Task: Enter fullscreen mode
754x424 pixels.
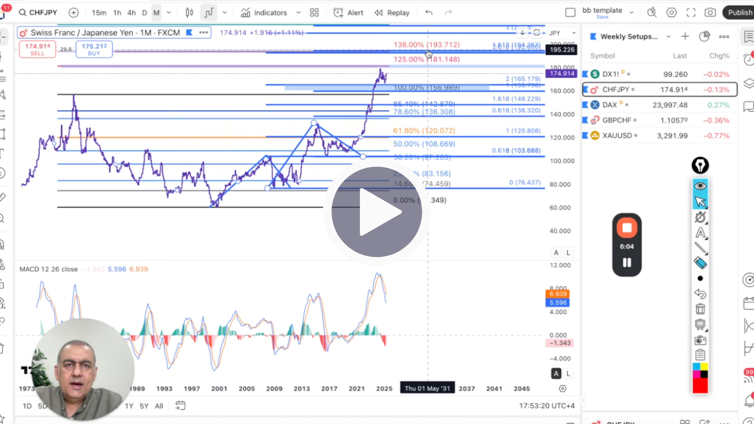Action: click(x=691, y=13)
